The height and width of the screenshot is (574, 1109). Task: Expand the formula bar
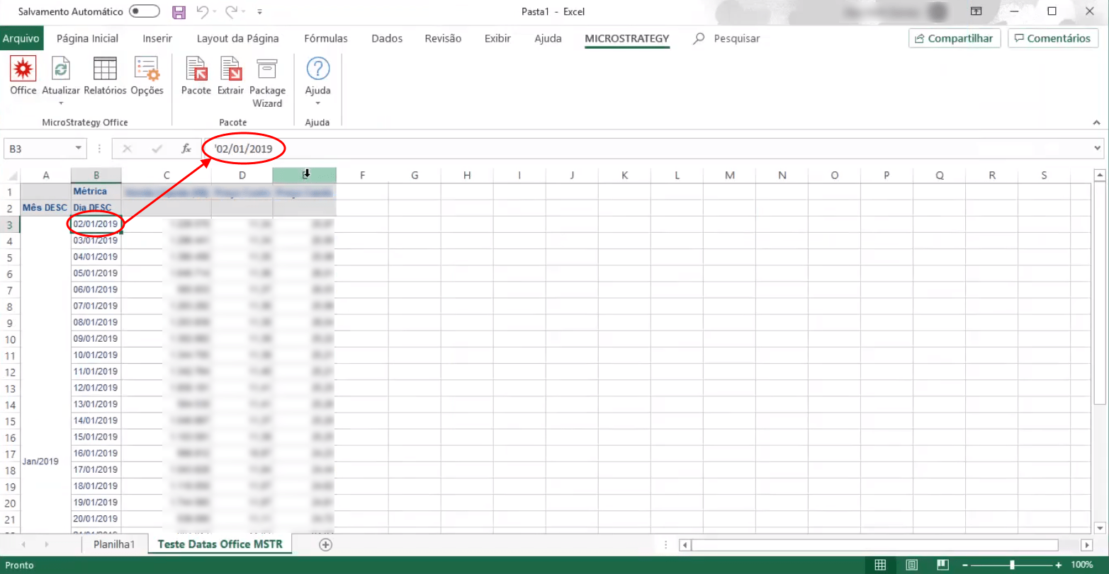[1098, 149]
